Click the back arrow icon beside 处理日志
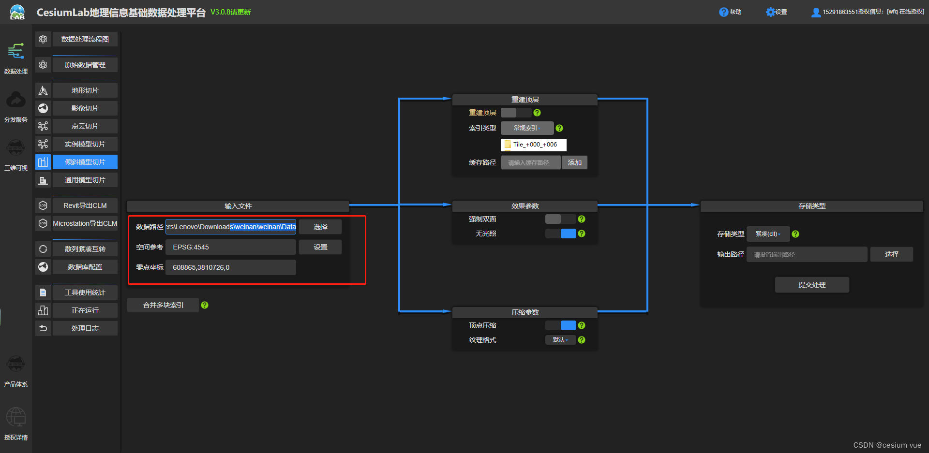 pyautogui.click(x=43, y=328)
